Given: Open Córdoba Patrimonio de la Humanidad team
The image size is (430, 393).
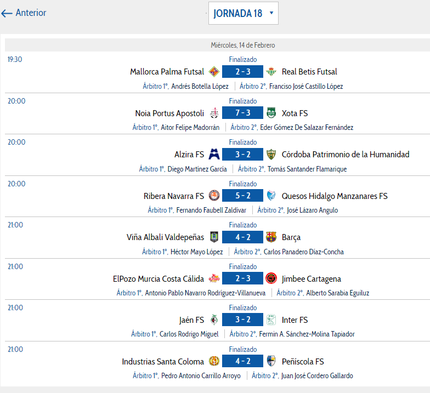Looking at the screenshot, I should (346, 155).
